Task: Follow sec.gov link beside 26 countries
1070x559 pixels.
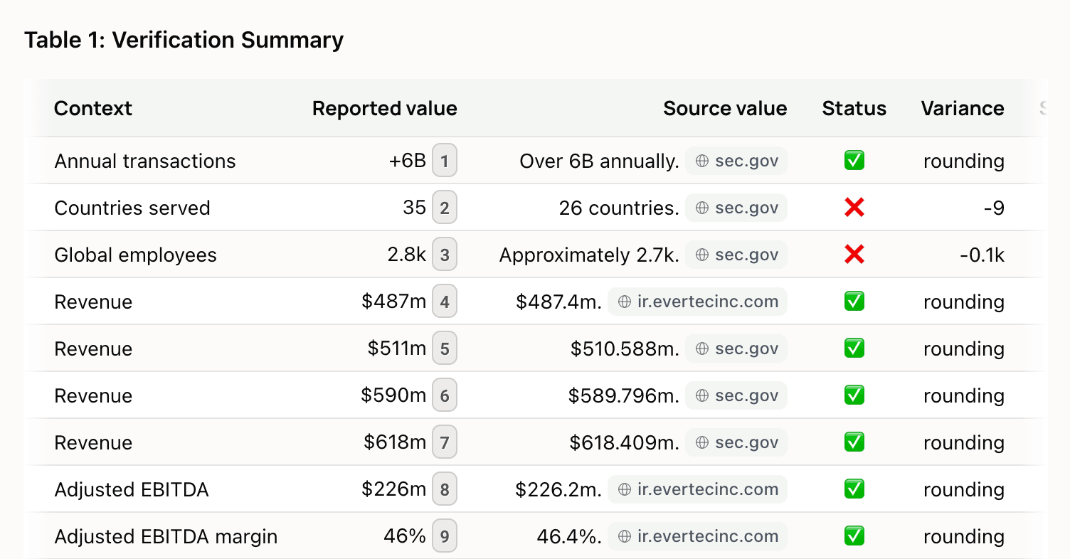Action: point(736,208)
